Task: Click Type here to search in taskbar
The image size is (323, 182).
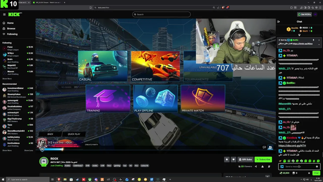Action: (27, 179)
